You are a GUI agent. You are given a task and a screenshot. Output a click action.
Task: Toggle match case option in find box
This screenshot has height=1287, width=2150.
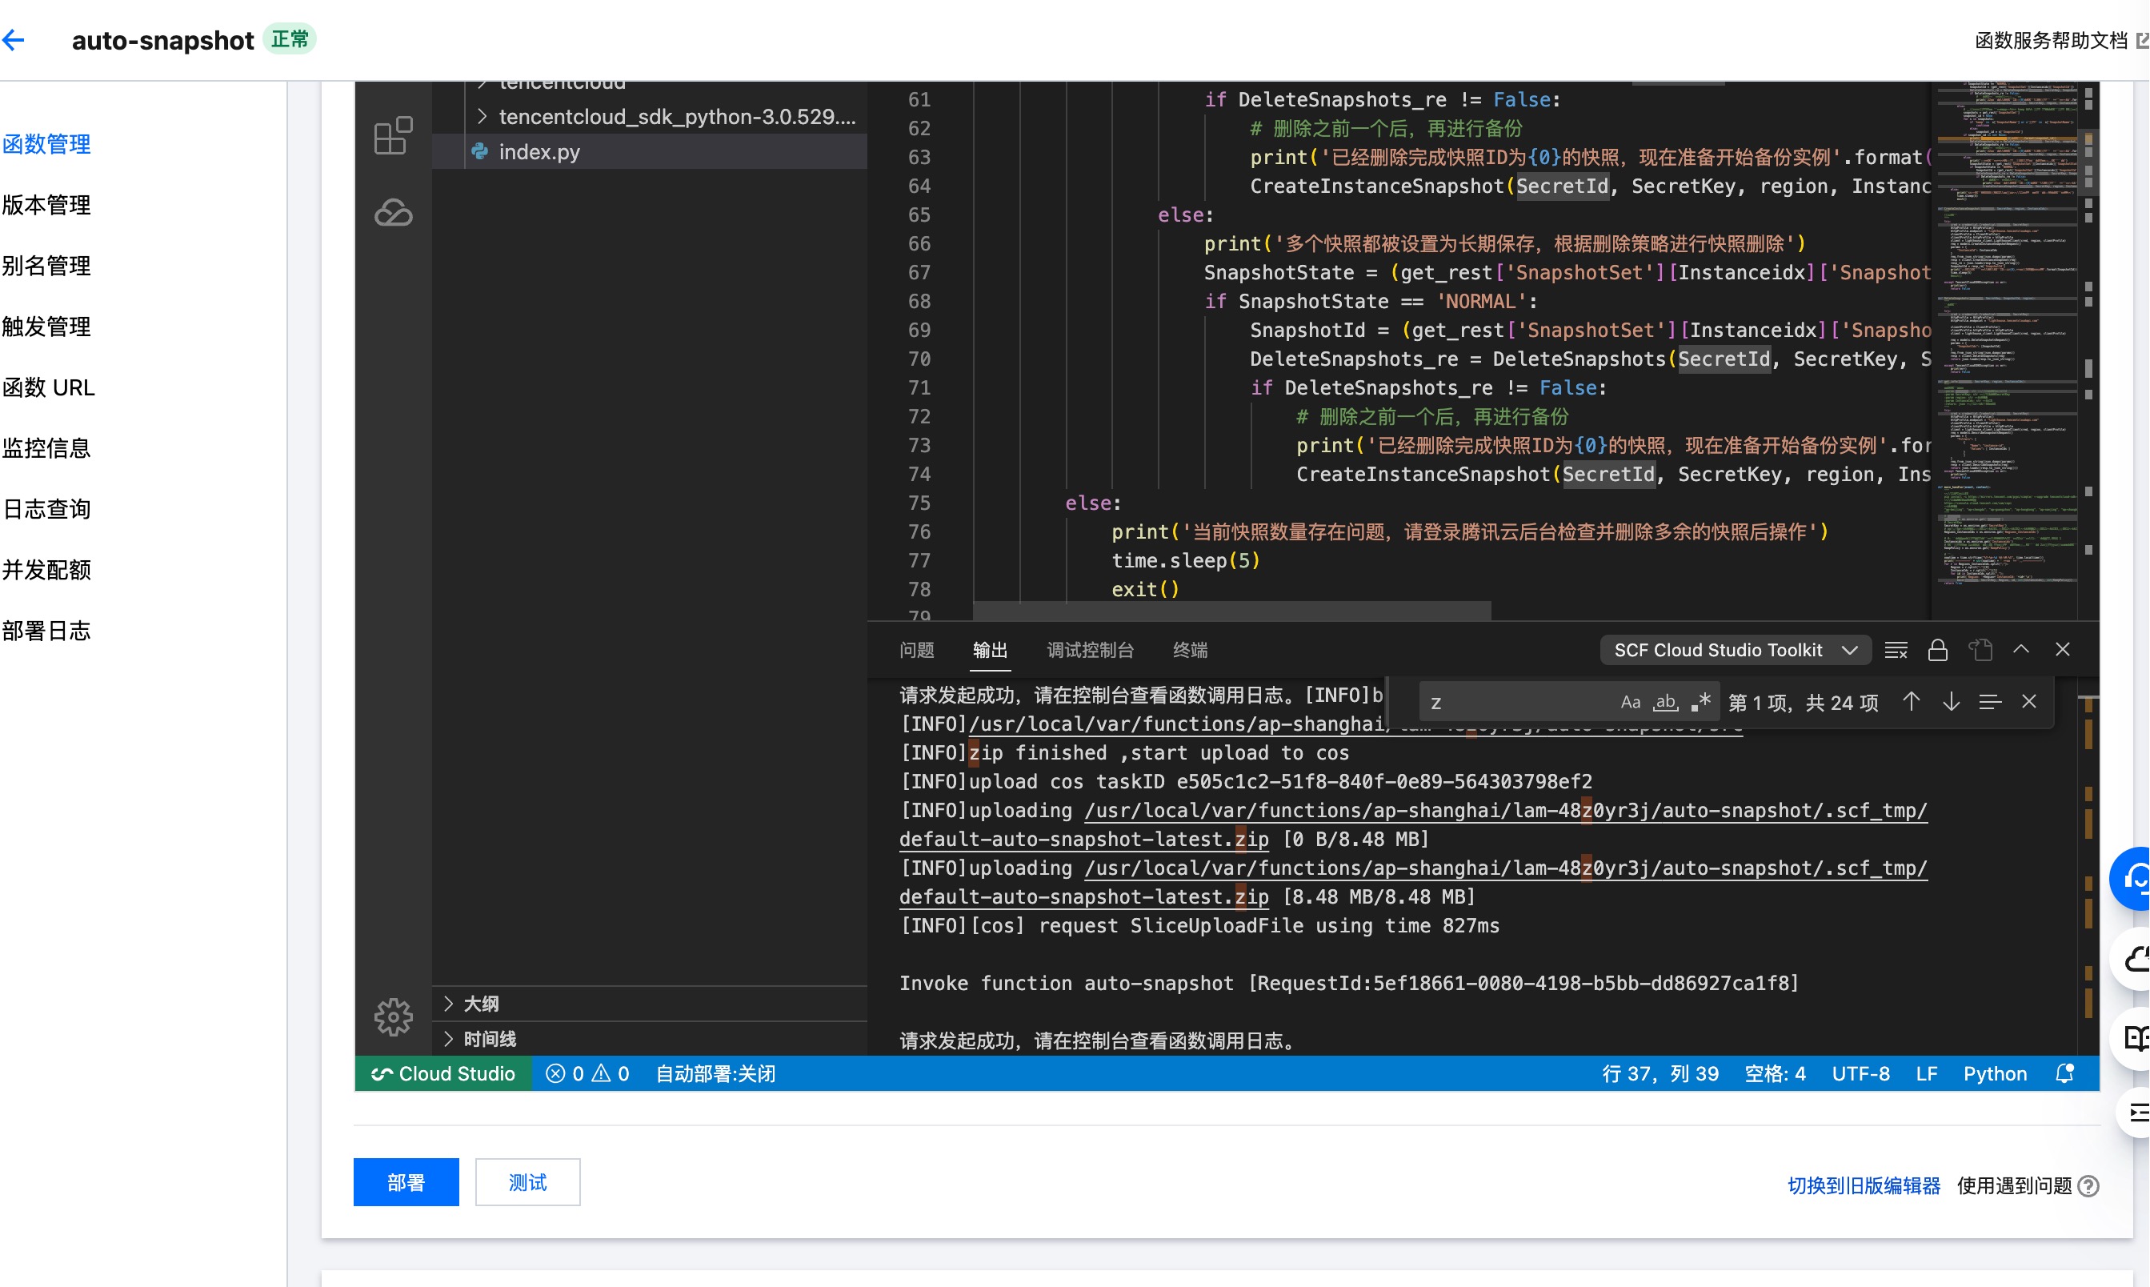click(1630, 702)
